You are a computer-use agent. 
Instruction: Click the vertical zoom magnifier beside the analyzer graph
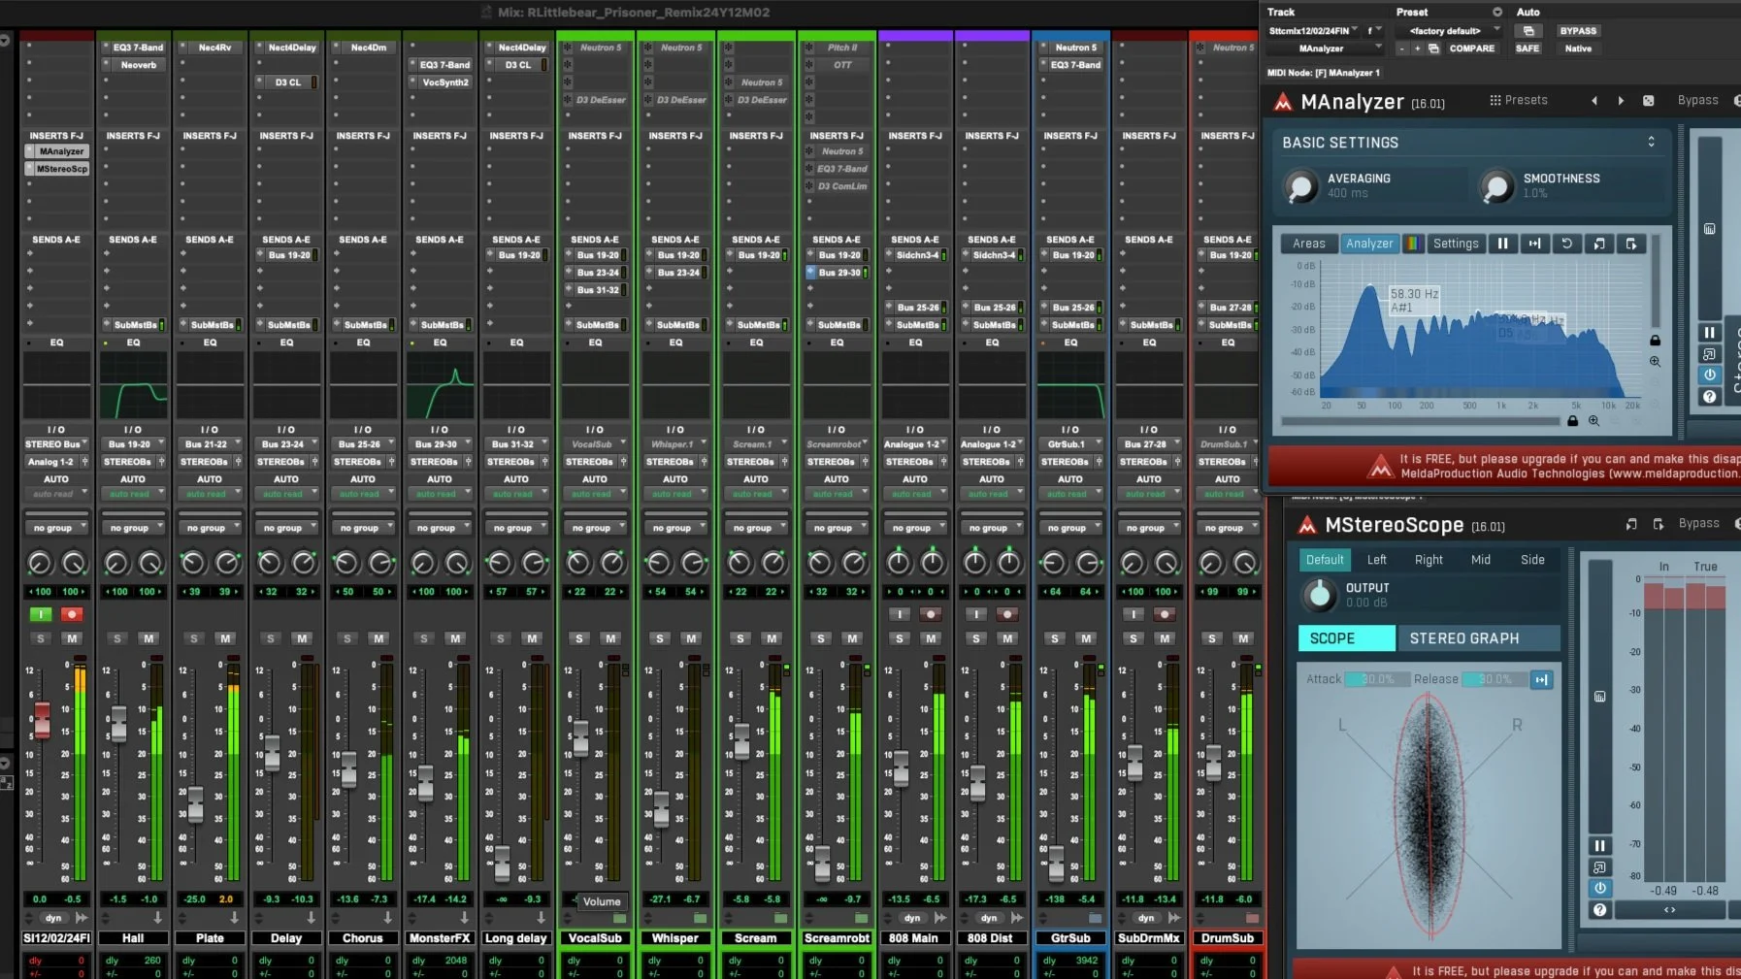coord(1655,361)
